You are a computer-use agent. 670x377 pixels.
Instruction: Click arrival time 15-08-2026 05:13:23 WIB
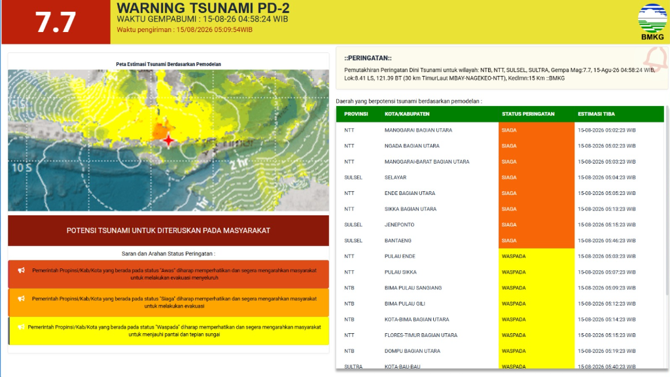(607, 209)
